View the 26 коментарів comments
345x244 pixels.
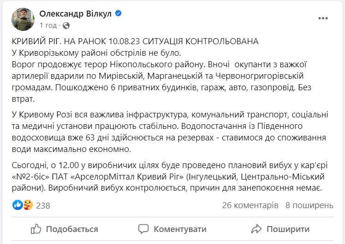250,205
